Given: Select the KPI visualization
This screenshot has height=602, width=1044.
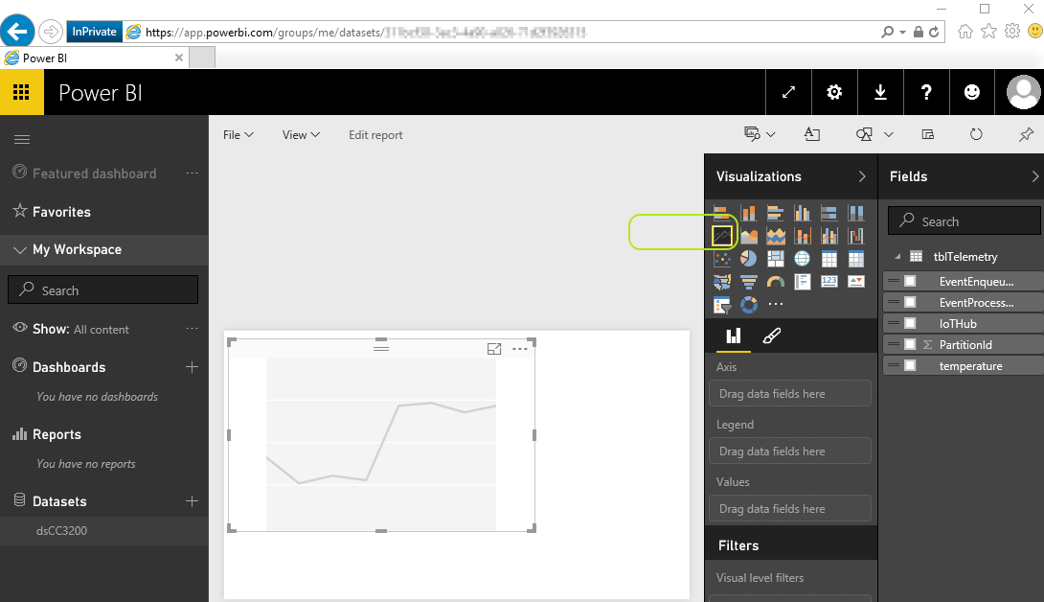Looking at the screenshot, I should pyautogui.click(x=855, y=282).
